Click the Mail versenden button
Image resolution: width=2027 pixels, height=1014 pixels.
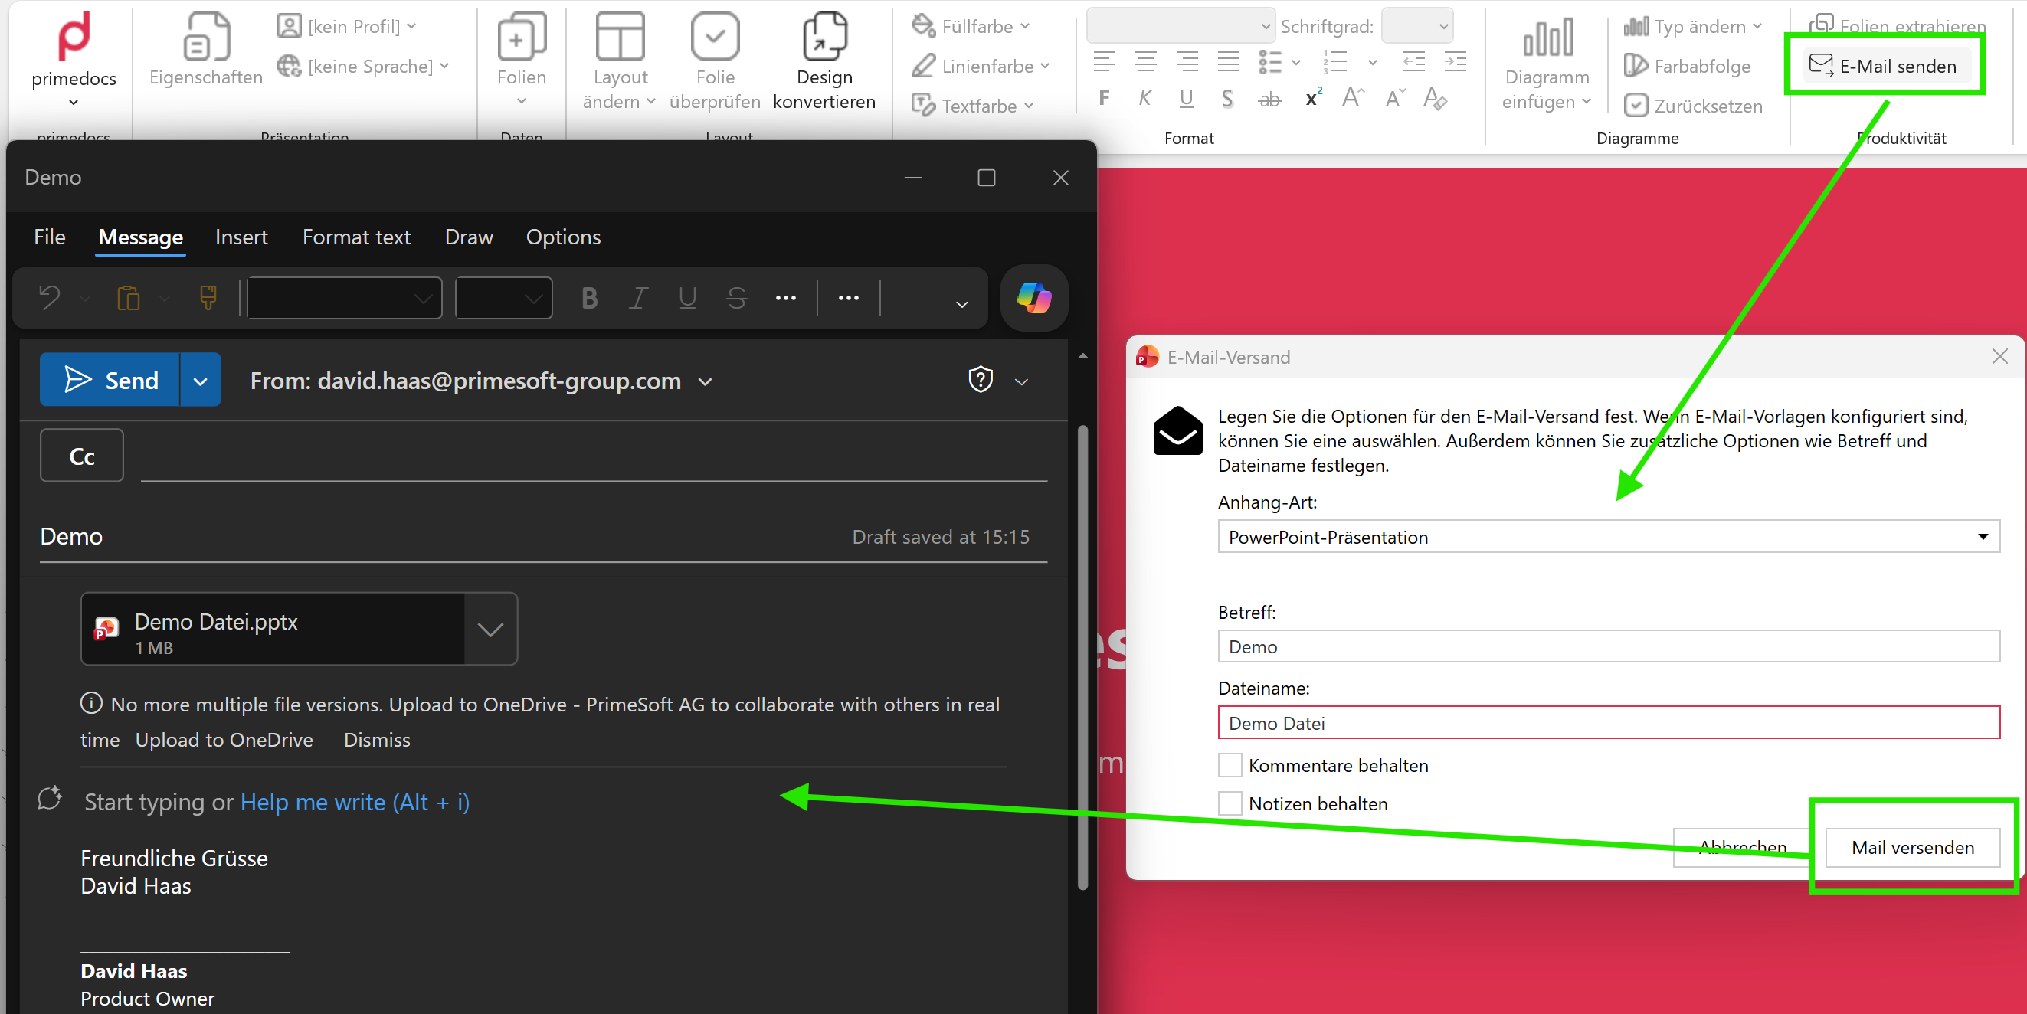click(x=1912, y=847)
